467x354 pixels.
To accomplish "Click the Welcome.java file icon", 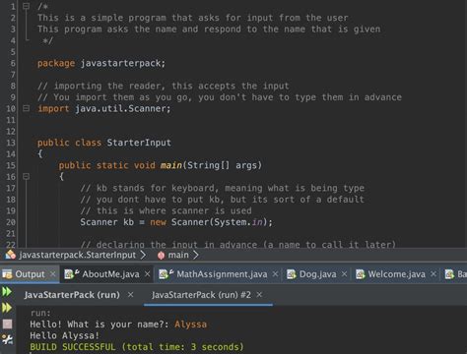I will pyautogui.click(x=361, y=274).
